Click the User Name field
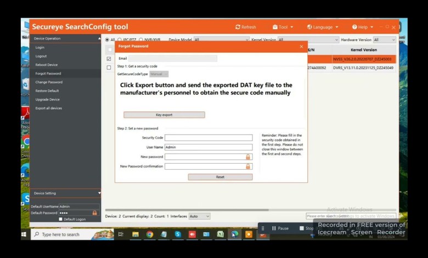 (x=209, y=147)
